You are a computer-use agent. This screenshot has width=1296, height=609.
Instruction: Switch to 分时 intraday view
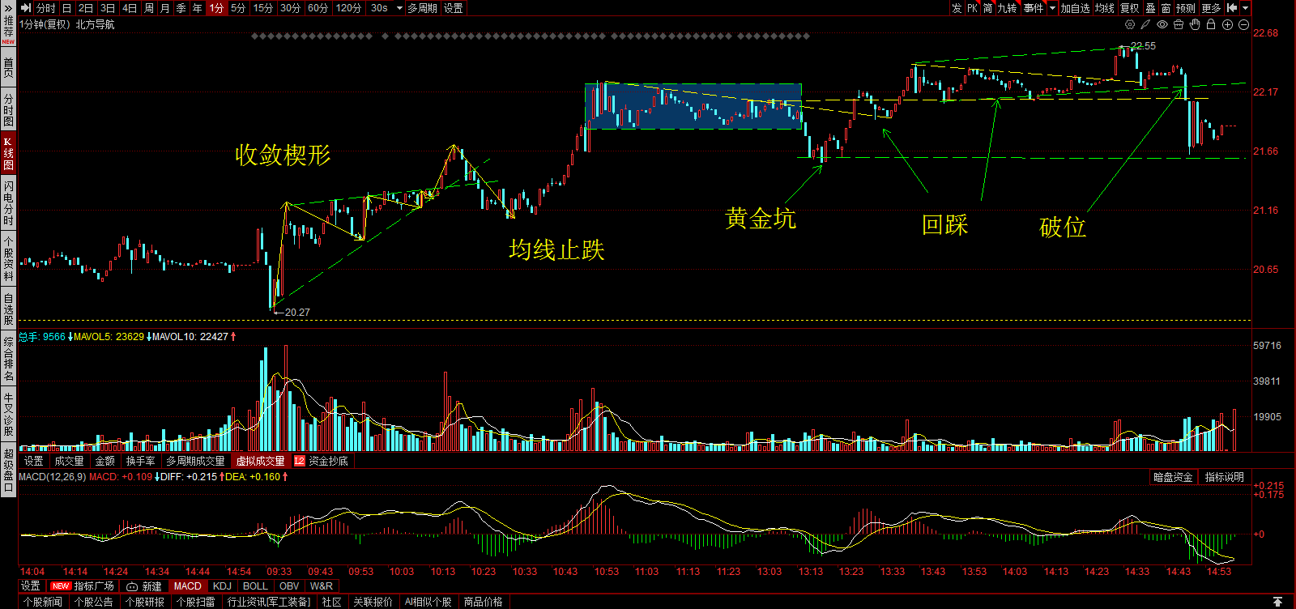click(46, 8)
